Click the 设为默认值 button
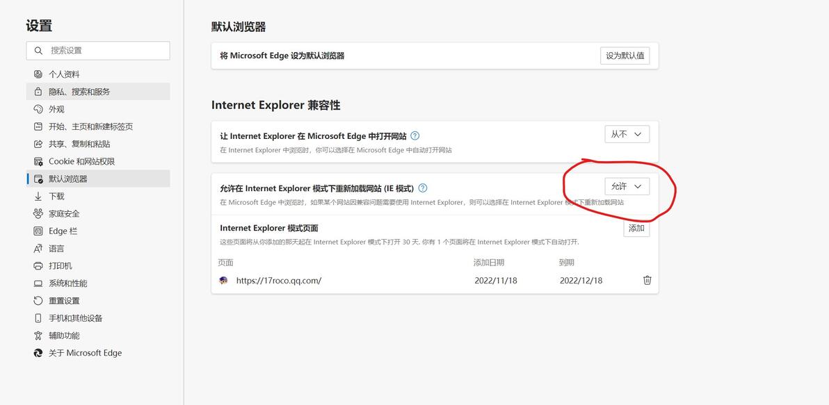Screen dimensions: 829x405 (x=625, y=56)
